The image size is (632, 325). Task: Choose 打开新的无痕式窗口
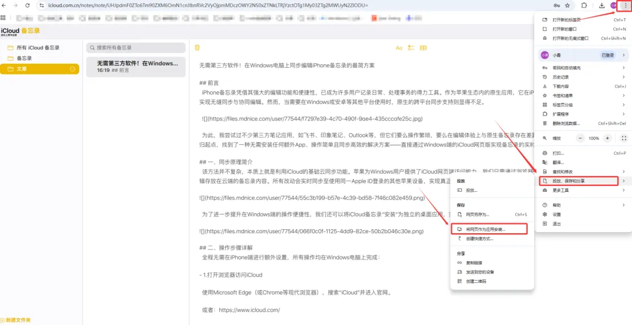click(x=583, y=38)
